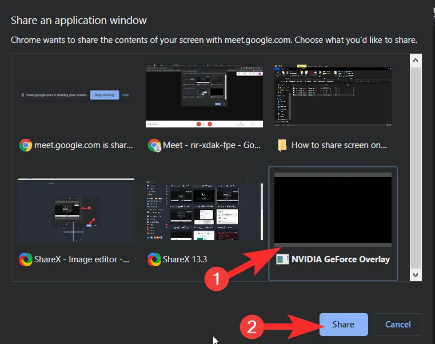The width and height of the screenshot is (435, 344).
Task: Choose the Meet - rir-xdak-fpe window preview
Action: pyautogui.click(x=204, y=95)
